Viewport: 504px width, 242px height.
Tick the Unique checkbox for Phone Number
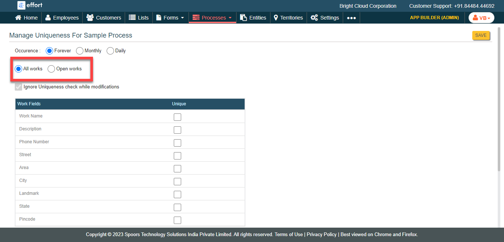tap(177, 143)
